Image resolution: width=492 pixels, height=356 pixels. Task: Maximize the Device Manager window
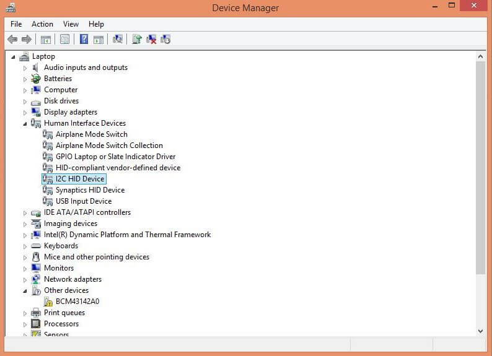coord(452,6)
